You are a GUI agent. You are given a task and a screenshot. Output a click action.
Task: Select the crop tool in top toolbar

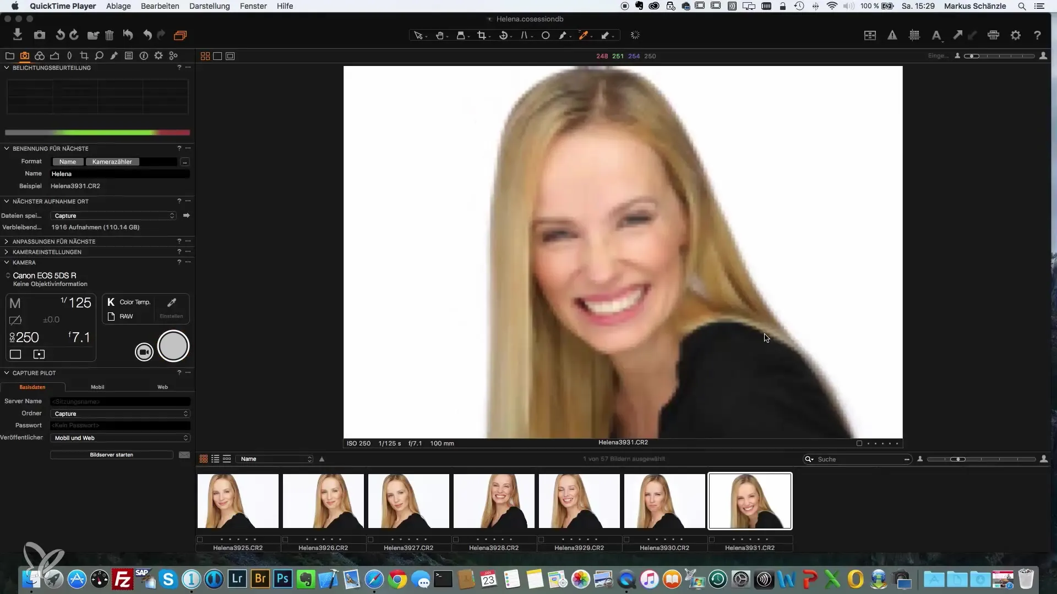tap(482, 35)
